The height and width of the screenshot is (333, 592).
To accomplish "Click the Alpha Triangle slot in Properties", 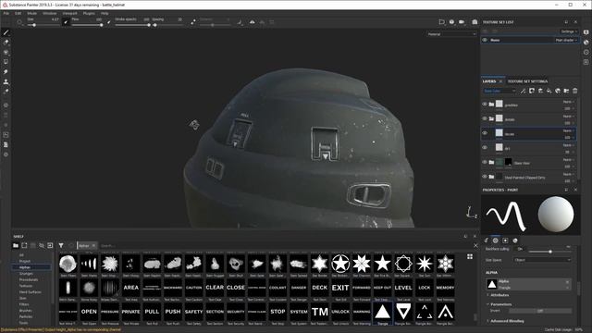I will [528, 284].
